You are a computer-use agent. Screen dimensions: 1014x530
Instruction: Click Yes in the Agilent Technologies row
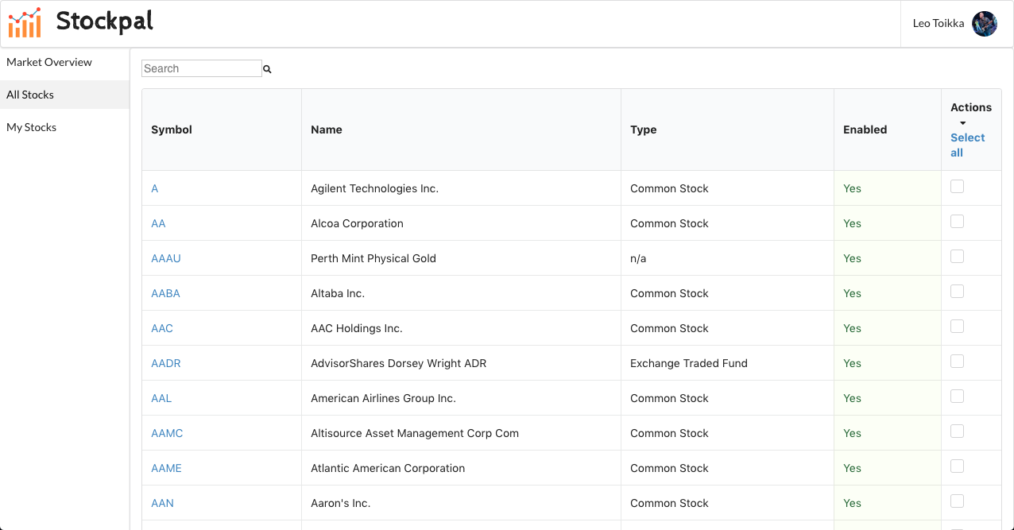(x=852, y=188)
